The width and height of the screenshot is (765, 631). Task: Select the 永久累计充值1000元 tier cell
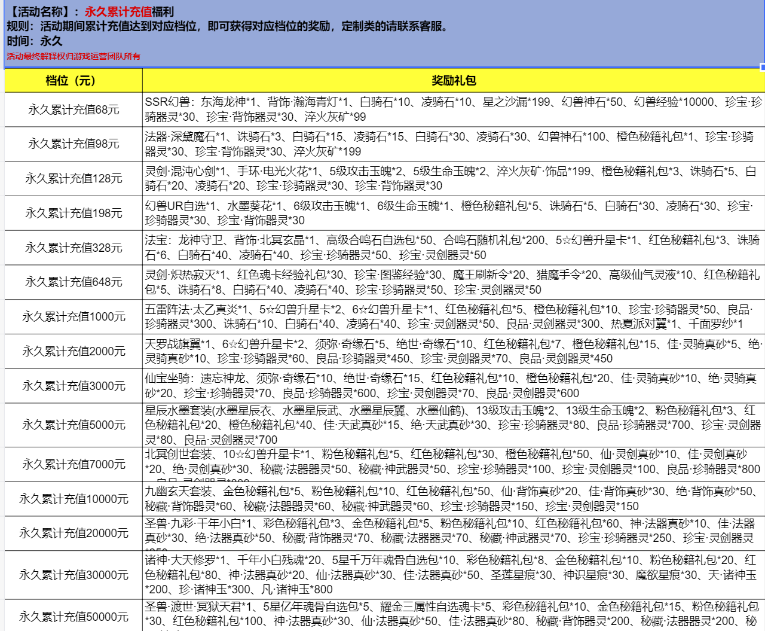coord(73,317)
